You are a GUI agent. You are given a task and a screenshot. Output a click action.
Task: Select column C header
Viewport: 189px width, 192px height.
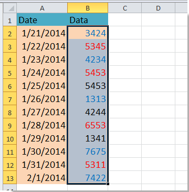click(x=125, y=8)
